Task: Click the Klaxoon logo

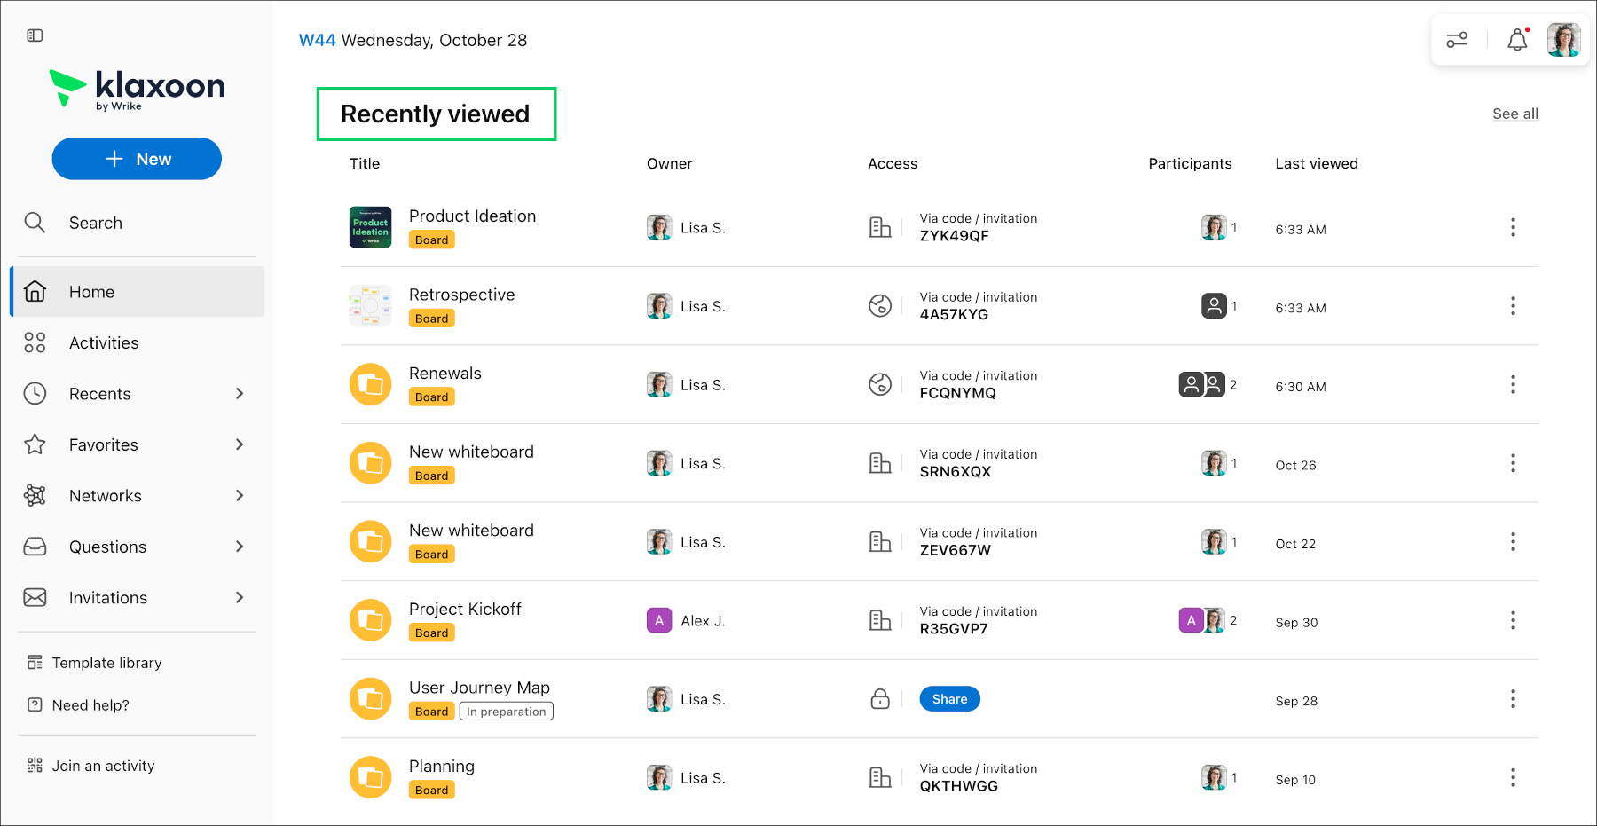Action: [137, 89]
